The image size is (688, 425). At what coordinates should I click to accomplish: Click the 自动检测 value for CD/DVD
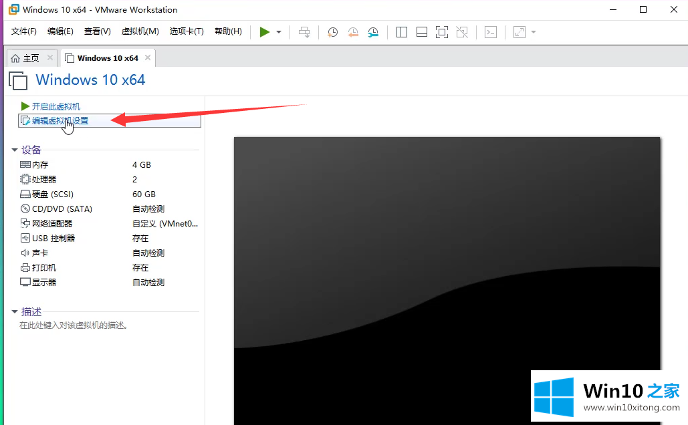point(148,208)
